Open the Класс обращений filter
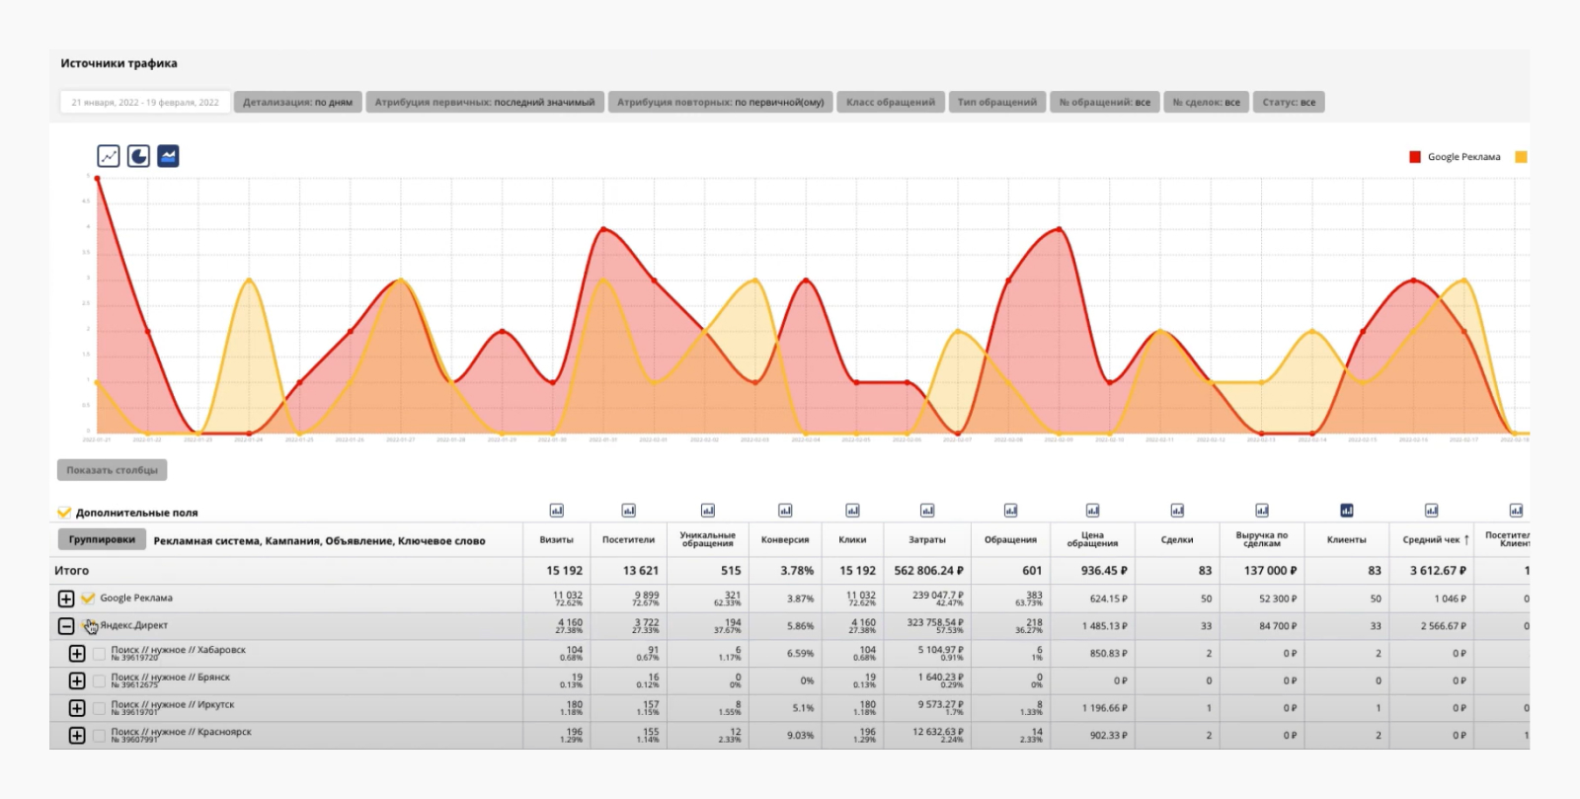Screen dimensions: 1580x799 pos(890,102)
